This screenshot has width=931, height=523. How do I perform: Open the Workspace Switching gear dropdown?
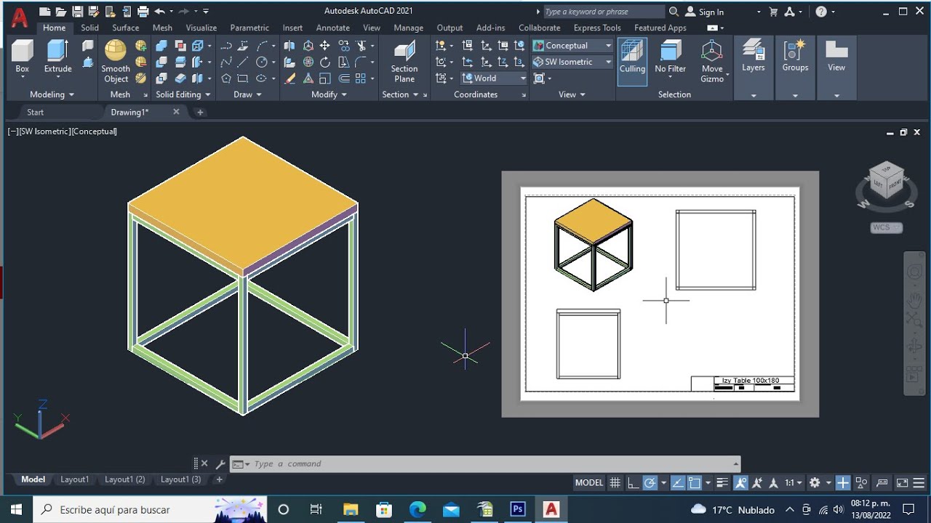point(819,482)
